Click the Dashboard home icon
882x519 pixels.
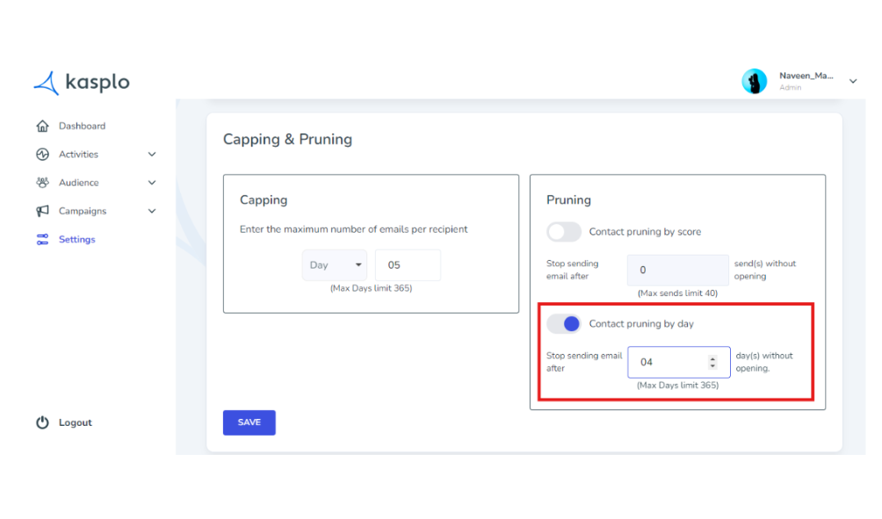(42, 126)
